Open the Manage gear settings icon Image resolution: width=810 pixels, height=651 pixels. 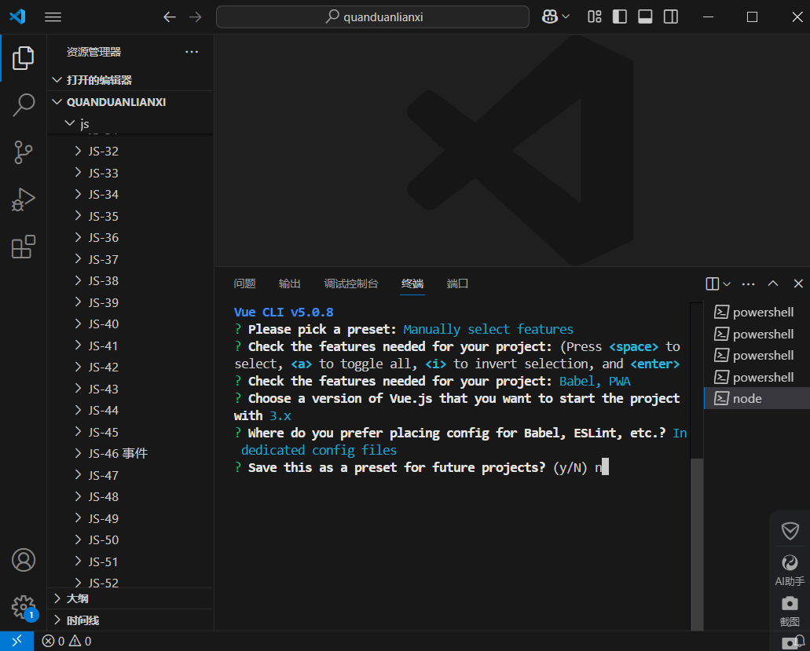click(x=24, y=606)
